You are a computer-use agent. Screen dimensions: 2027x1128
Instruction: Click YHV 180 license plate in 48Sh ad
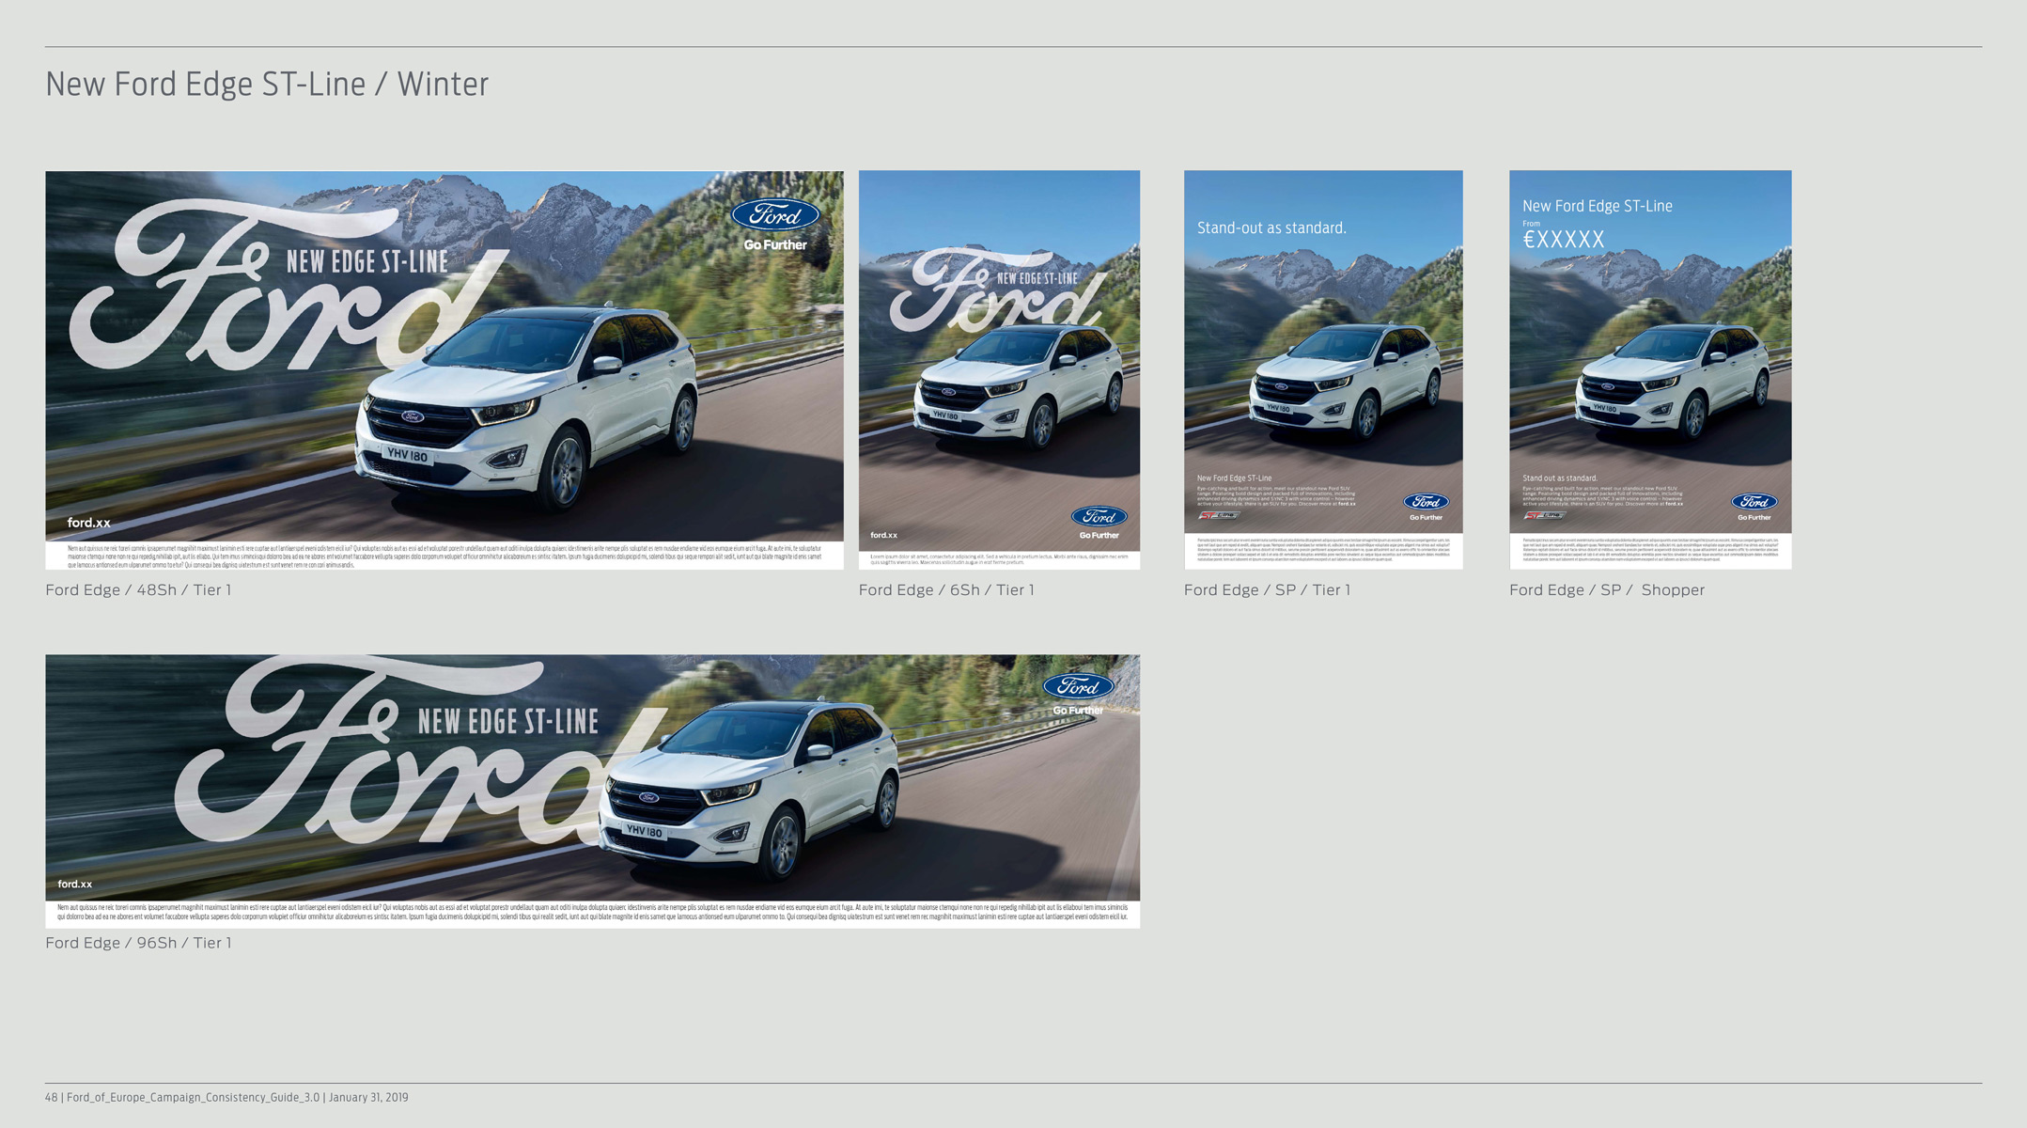pyautogui.click(x=407, y=456)
